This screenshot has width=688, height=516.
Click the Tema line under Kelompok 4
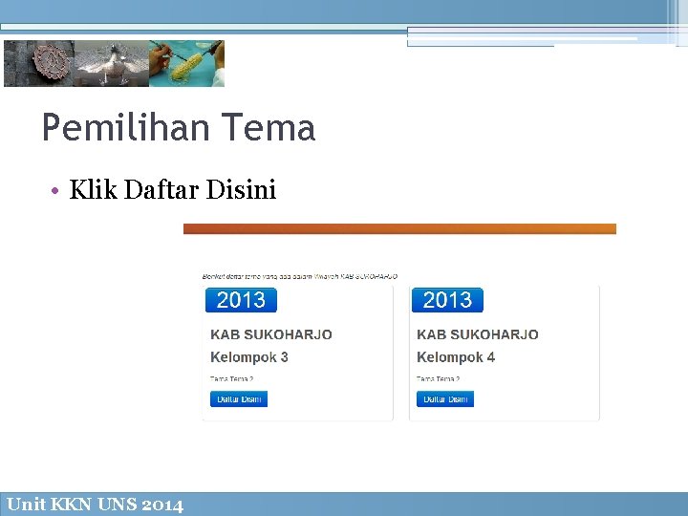coord(438,378)
